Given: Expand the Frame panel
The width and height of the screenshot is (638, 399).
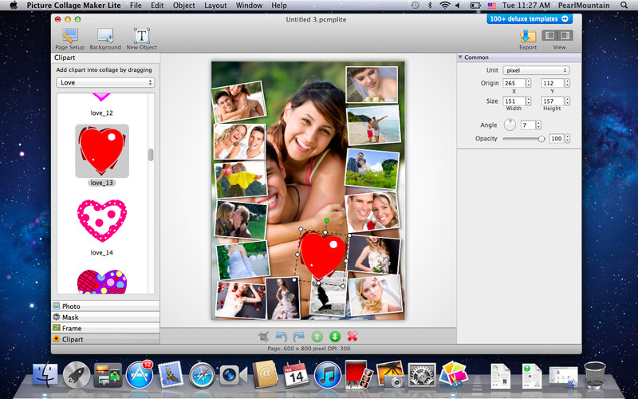Looking at the screenshot, I should [105, 328].
